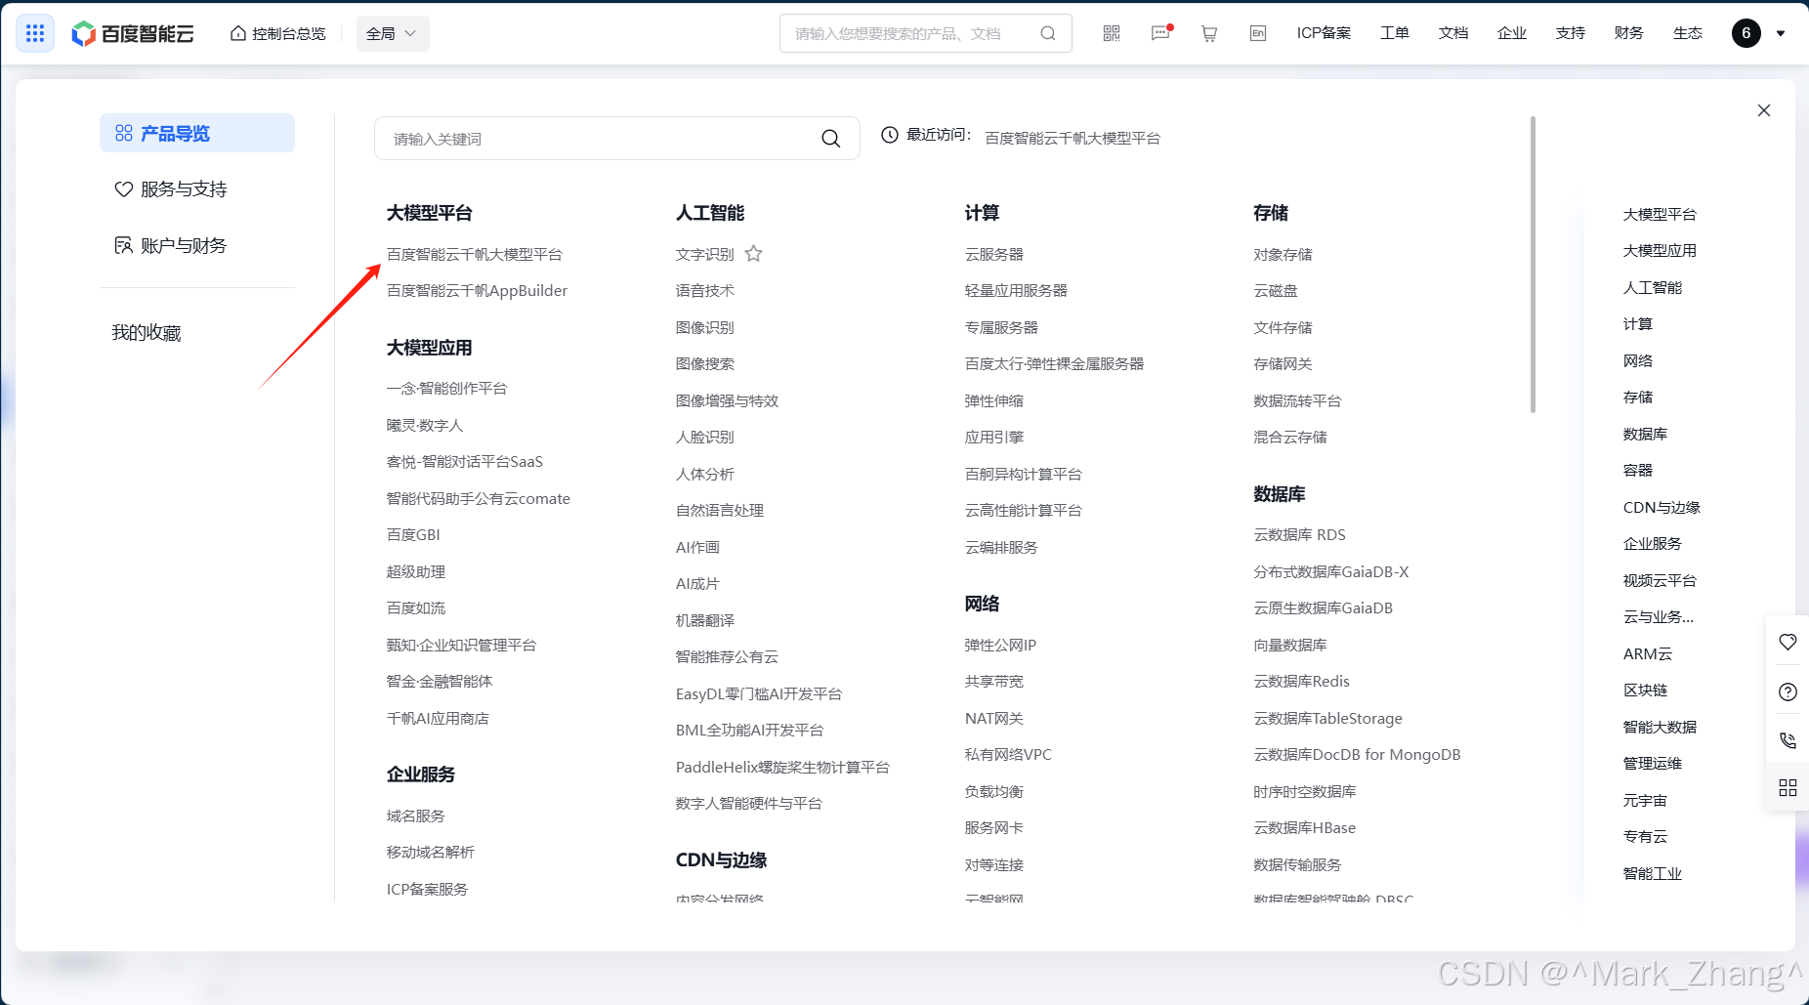
Task: Click the floating heart favorites icon
Action: tap(1788, 642)
